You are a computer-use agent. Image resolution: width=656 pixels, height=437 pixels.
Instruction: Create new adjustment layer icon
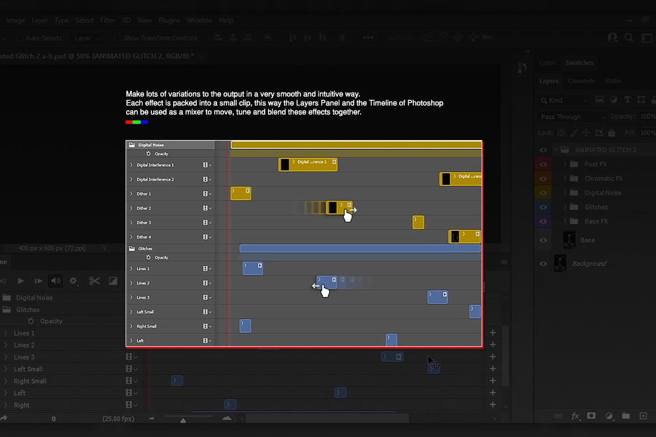coord(609,416)
